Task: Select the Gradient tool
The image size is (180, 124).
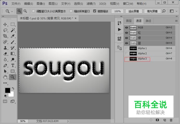Action: pyautogui.click(x=13, y=54)
